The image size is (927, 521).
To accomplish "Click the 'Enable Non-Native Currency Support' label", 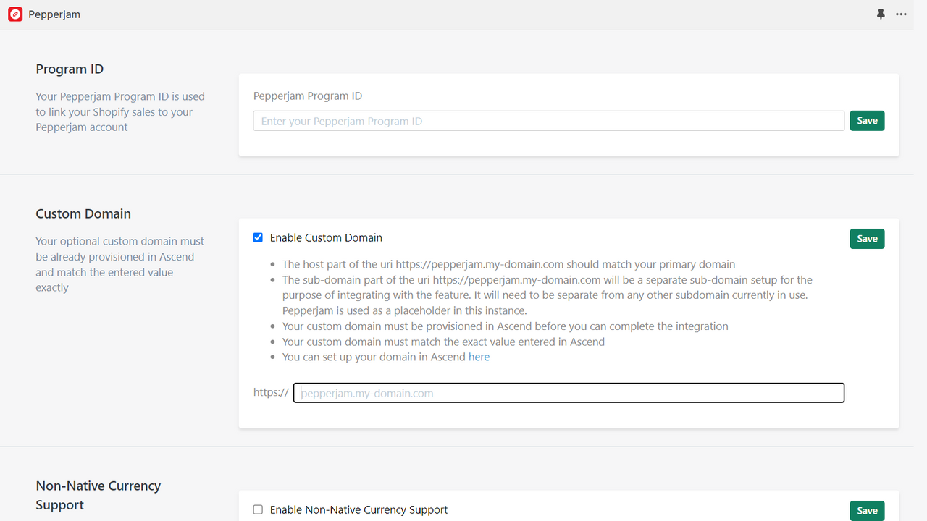I will (358, 509).
